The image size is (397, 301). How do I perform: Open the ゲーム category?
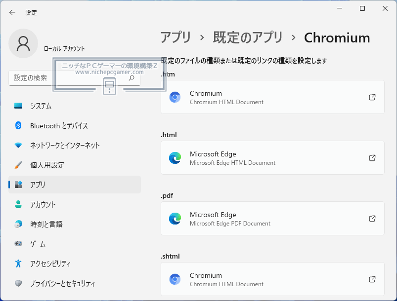(75, 244)
